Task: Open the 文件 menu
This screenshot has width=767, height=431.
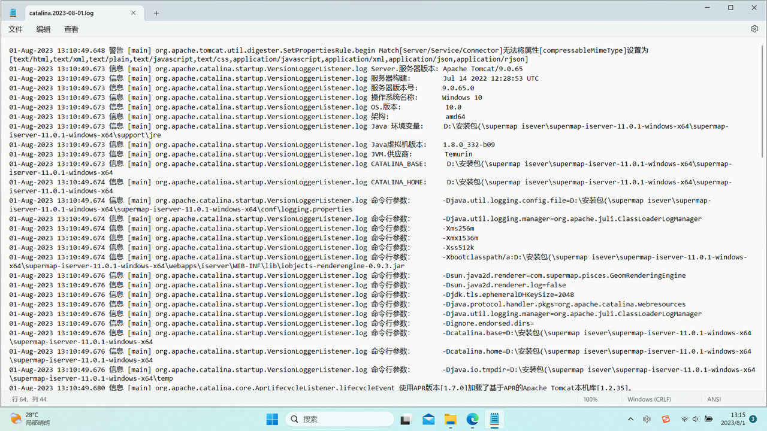Action: 16,29
